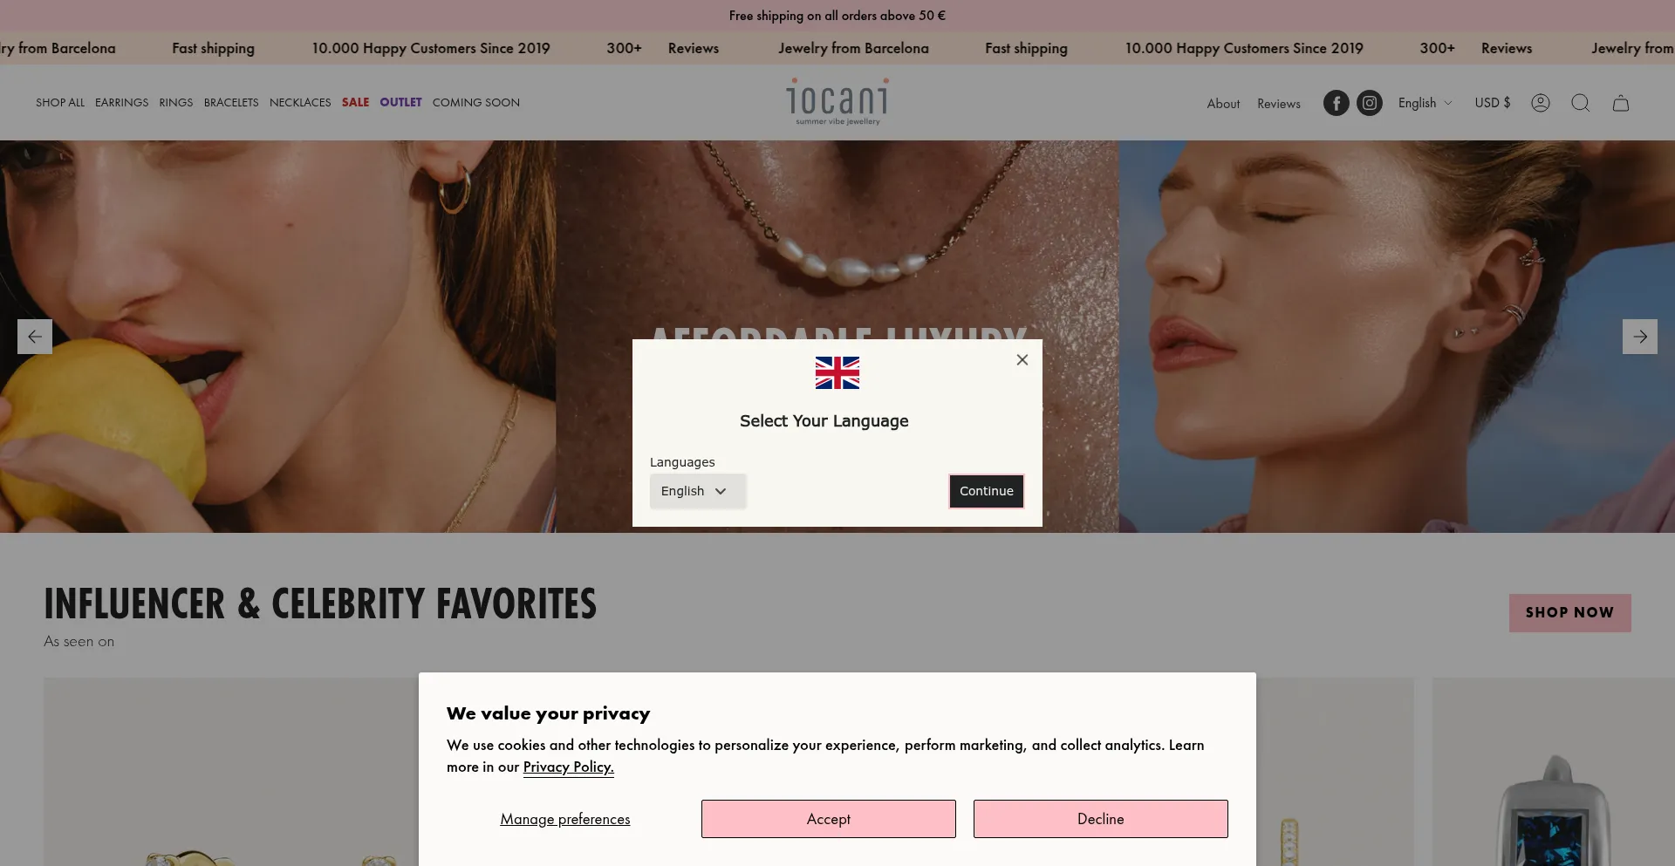
Task: Decline cookies in privacy banner
Action: [x=1101, y=819]
